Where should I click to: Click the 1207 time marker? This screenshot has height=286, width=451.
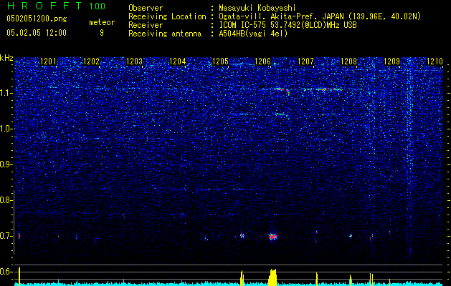[x=305, y=61]
